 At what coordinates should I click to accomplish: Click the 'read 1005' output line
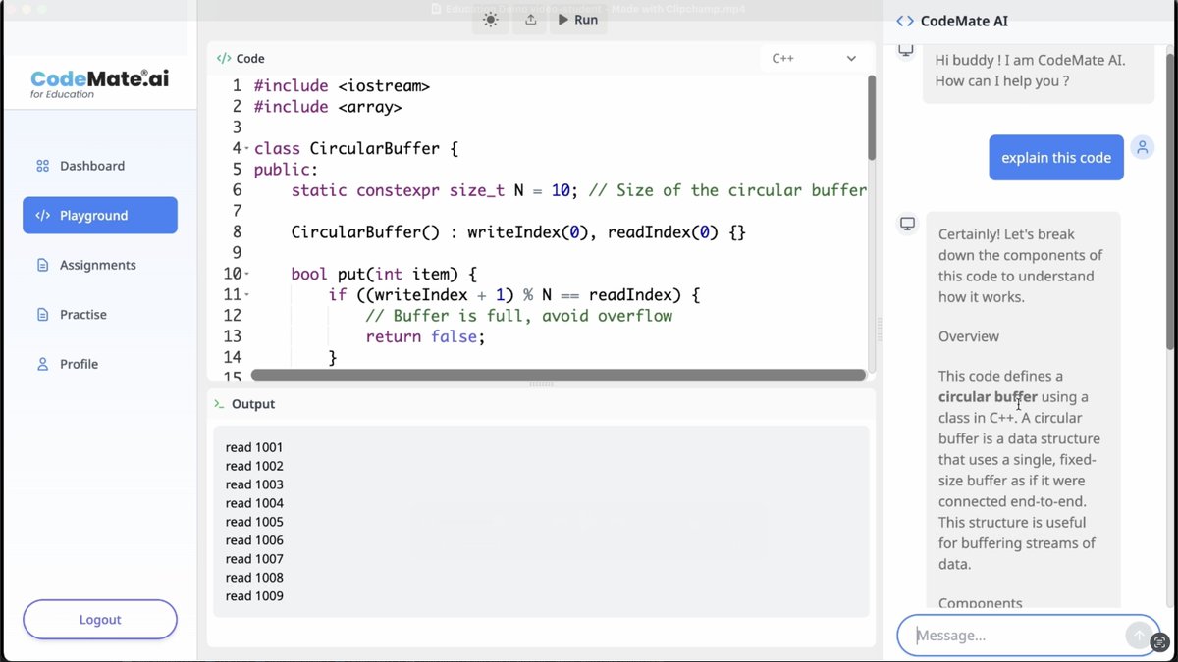[254, 522]
